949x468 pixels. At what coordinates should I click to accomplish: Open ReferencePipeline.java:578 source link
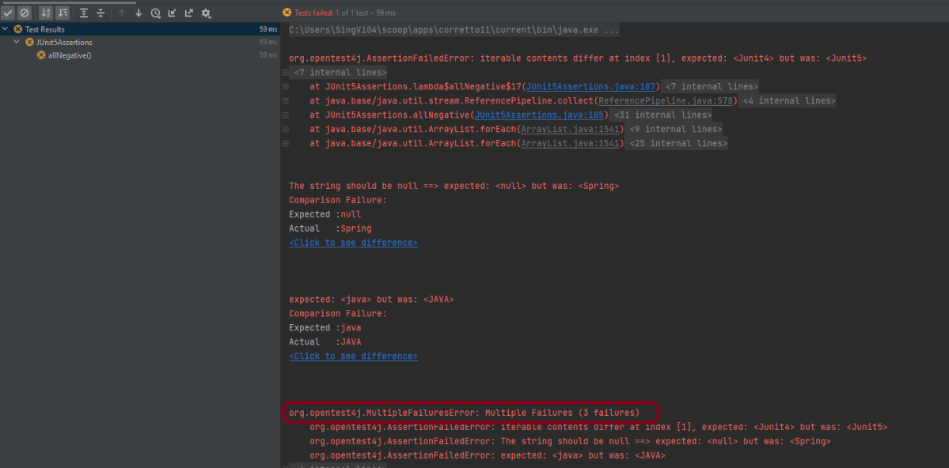666,101
